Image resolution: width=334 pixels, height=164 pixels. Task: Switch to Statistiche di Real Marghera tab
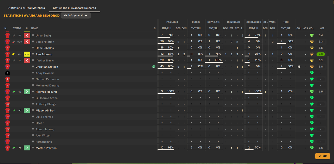(26, 8)
